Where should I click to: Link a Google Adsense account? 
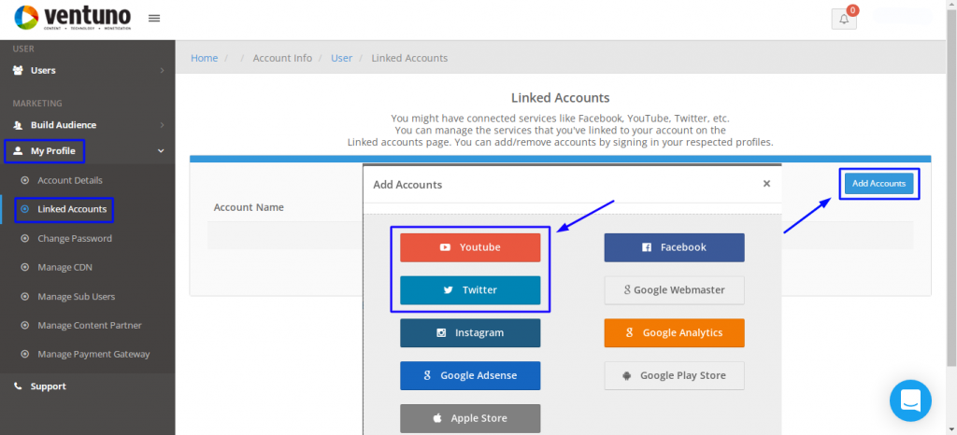[470, 375]
